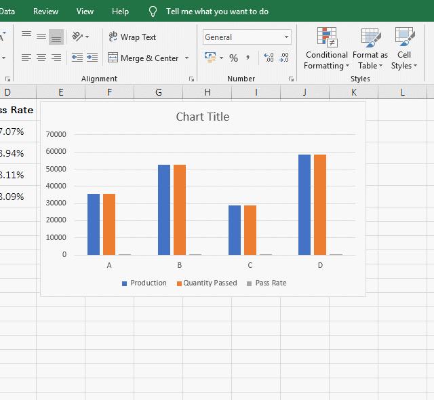Switch to the View tab
The image size is (434, 400).
click(85, 12)
